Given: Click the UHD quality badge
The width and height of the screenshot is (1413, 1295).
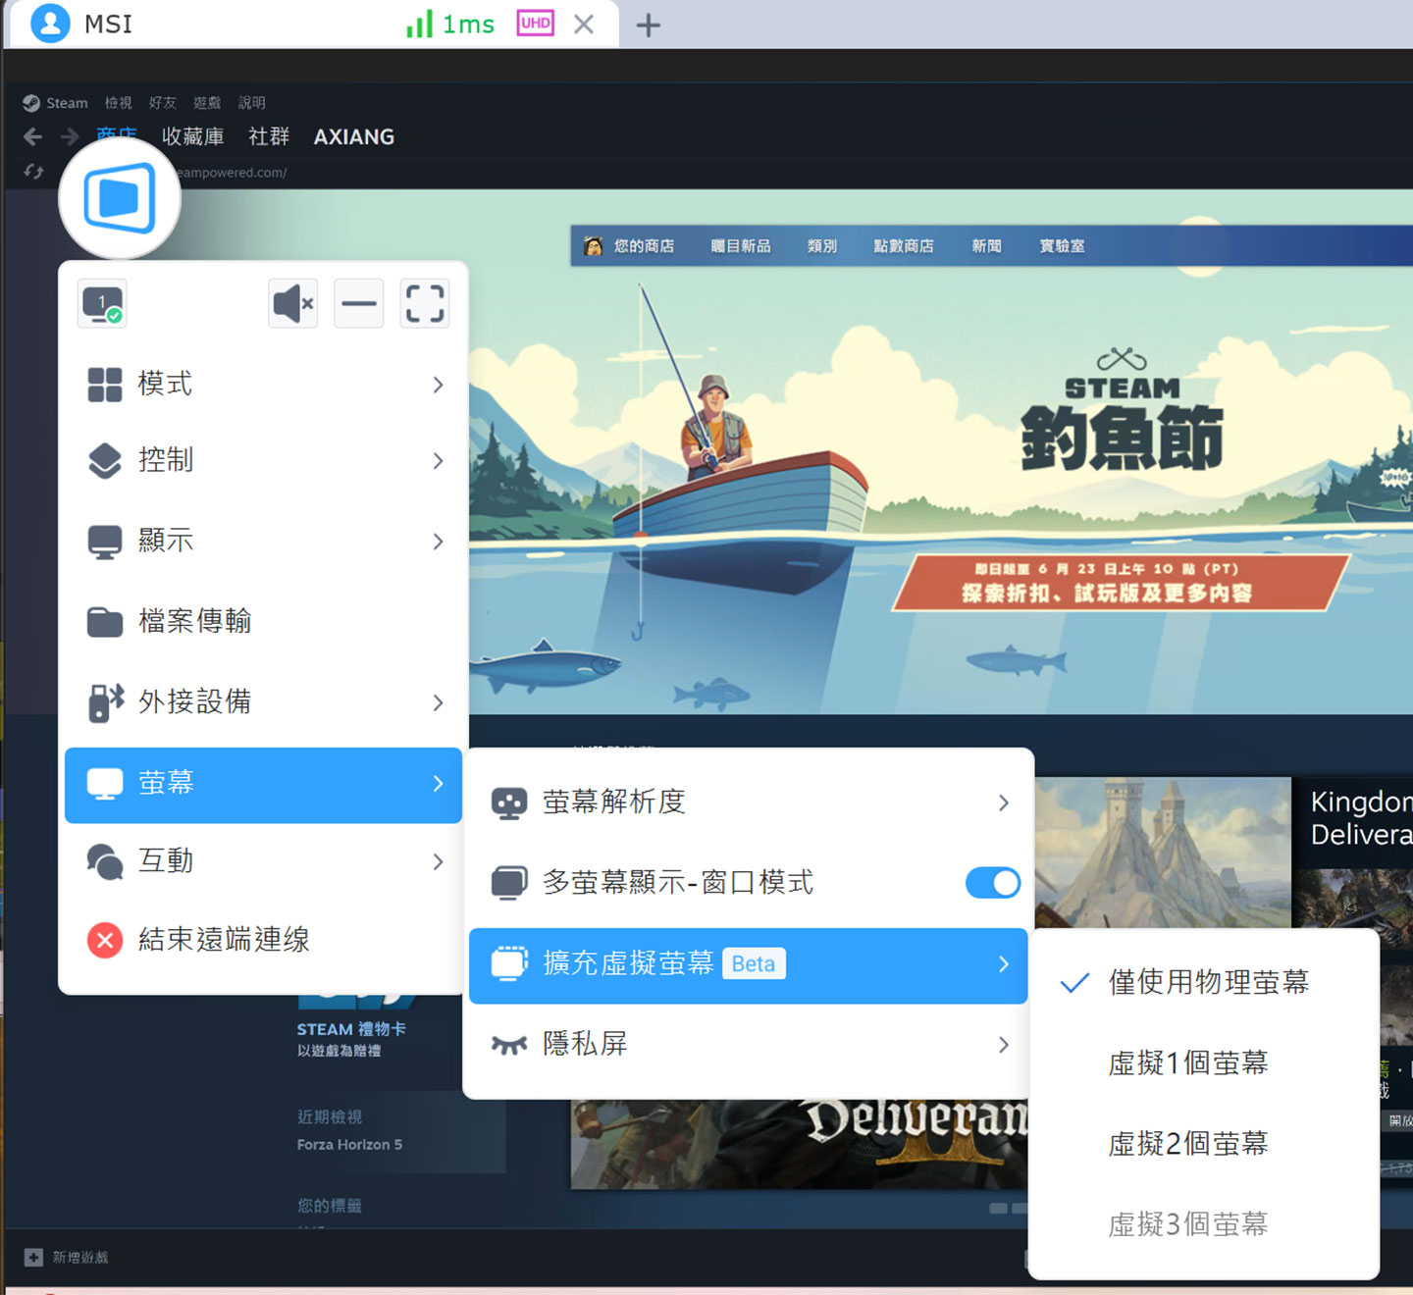Looking at the screenshot, I should pos(536,24).
